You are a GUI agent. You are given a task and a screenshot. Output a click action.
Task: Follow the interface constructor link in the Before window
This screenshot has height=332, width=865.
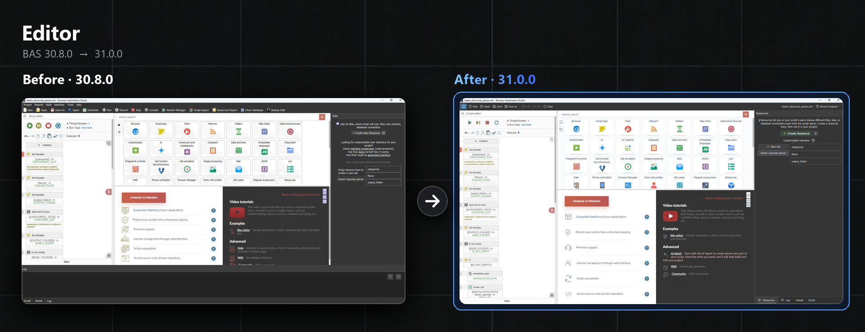362,149
